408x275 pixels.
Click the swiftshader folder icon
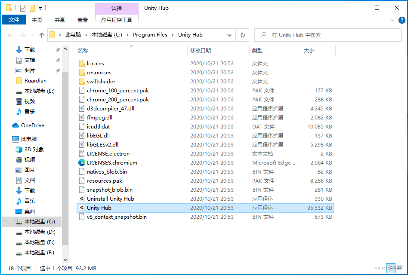[x=82, y=82]
